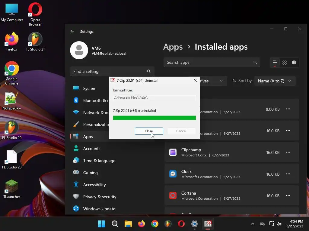The width and height of the screenshot is (309, 231).
Task: Click the Find a setting field
Action: [112, 71]
